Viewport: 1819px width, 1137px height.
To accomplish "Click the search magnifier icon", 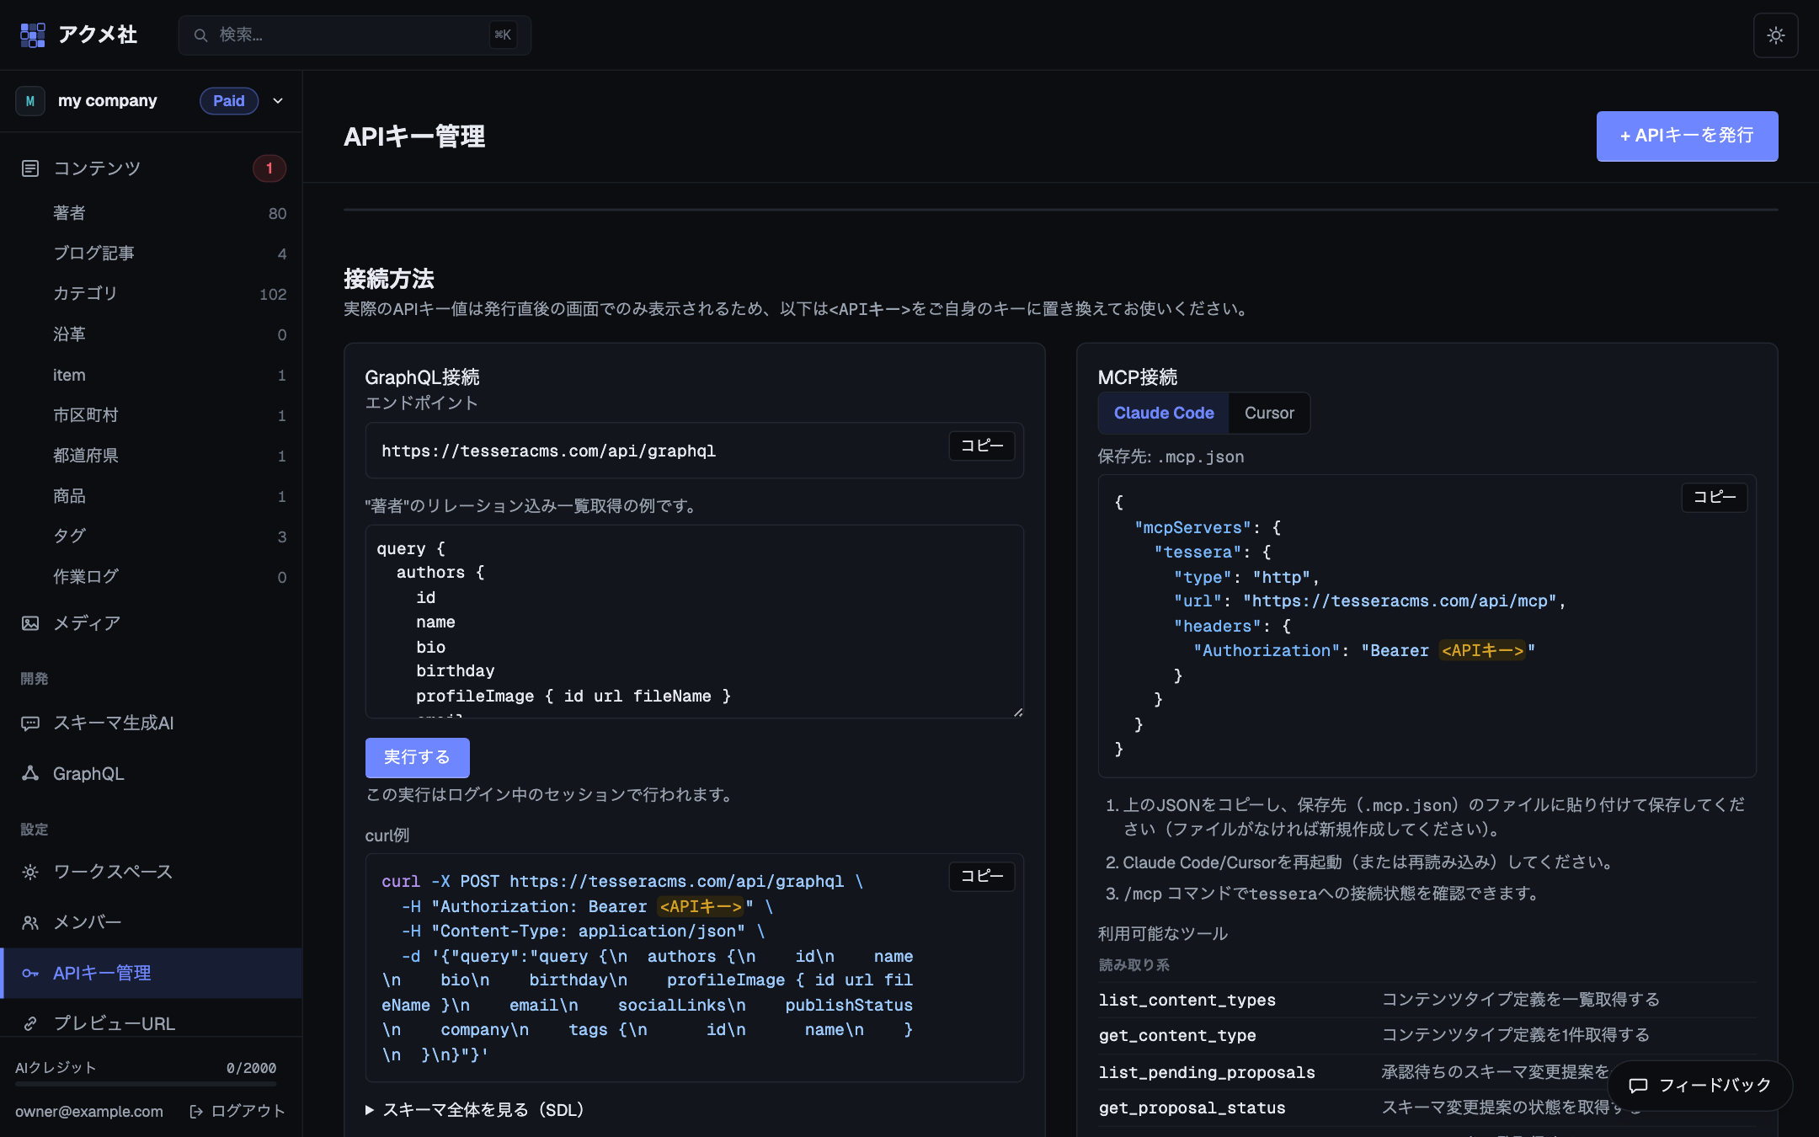I will coord(200,35).
